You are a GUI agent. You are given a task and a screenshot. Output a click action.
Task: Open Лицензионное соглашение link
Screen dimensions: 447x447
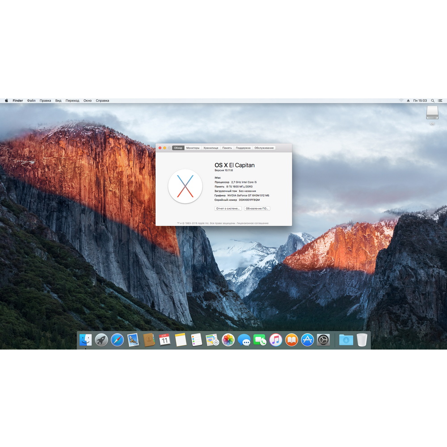tap(253, 223)
